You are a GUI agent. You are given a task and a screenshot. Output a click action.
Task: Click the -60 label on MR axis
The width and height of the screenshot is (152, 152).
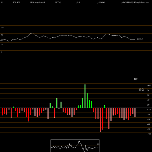148,124
